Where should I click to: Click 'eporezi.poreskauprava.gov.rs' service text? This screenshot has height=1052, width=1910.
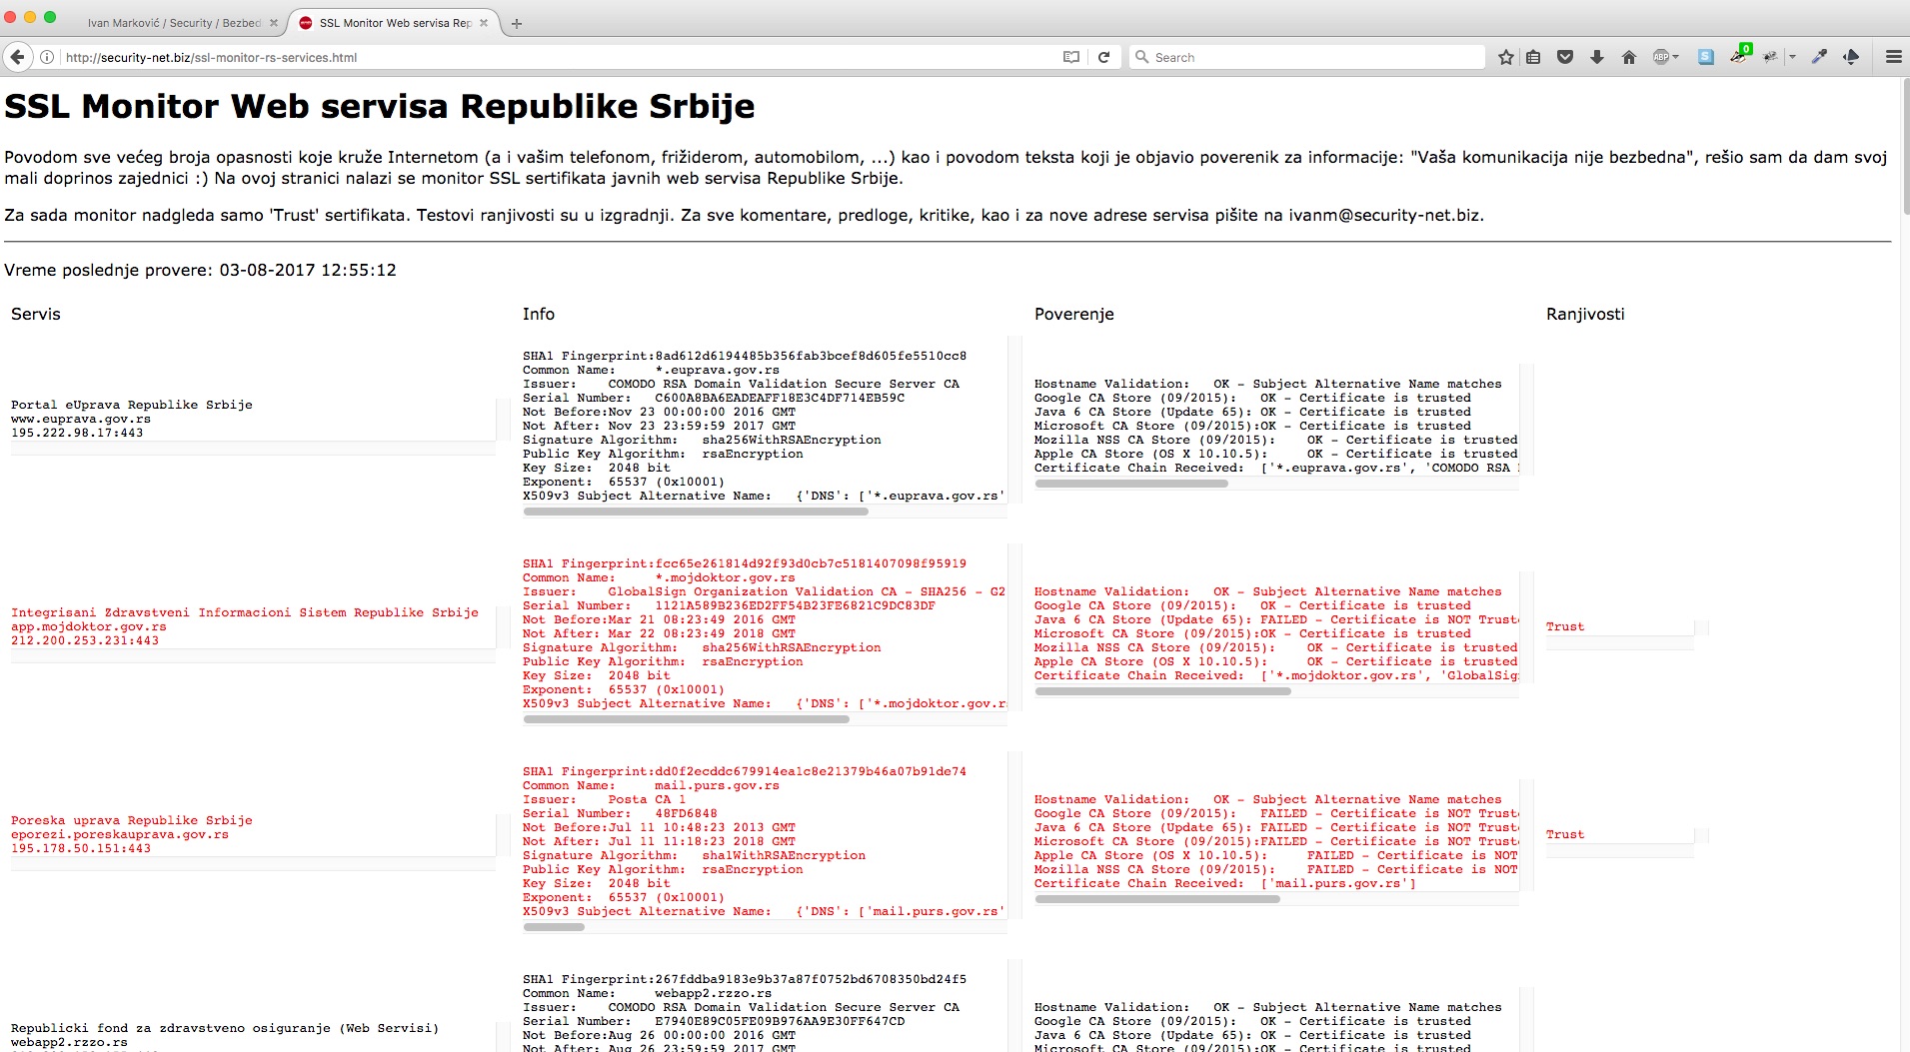point(120,834)
